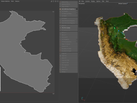Click the first UV view navigation icon
Image resolution: width=137 pixels, height=103 pixels.
[51, 1]
